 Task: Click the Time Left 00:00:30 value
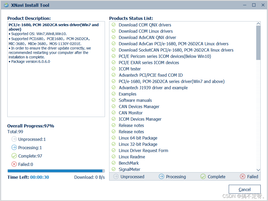point(40,177)
